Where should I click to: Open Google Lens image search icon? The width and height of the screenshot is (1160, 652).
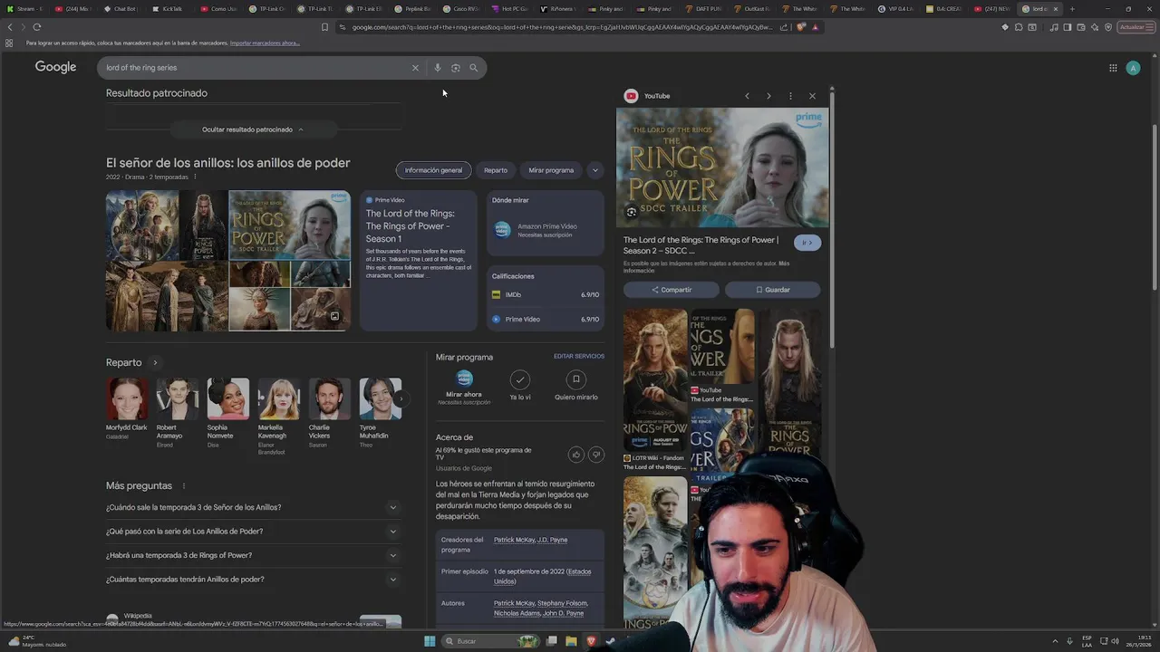coord(456,68)
